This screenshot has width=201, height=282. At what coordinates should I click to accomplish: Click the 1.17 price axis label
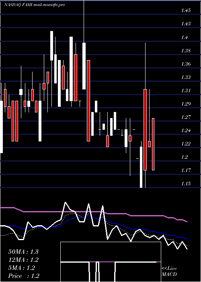point(186,170)
